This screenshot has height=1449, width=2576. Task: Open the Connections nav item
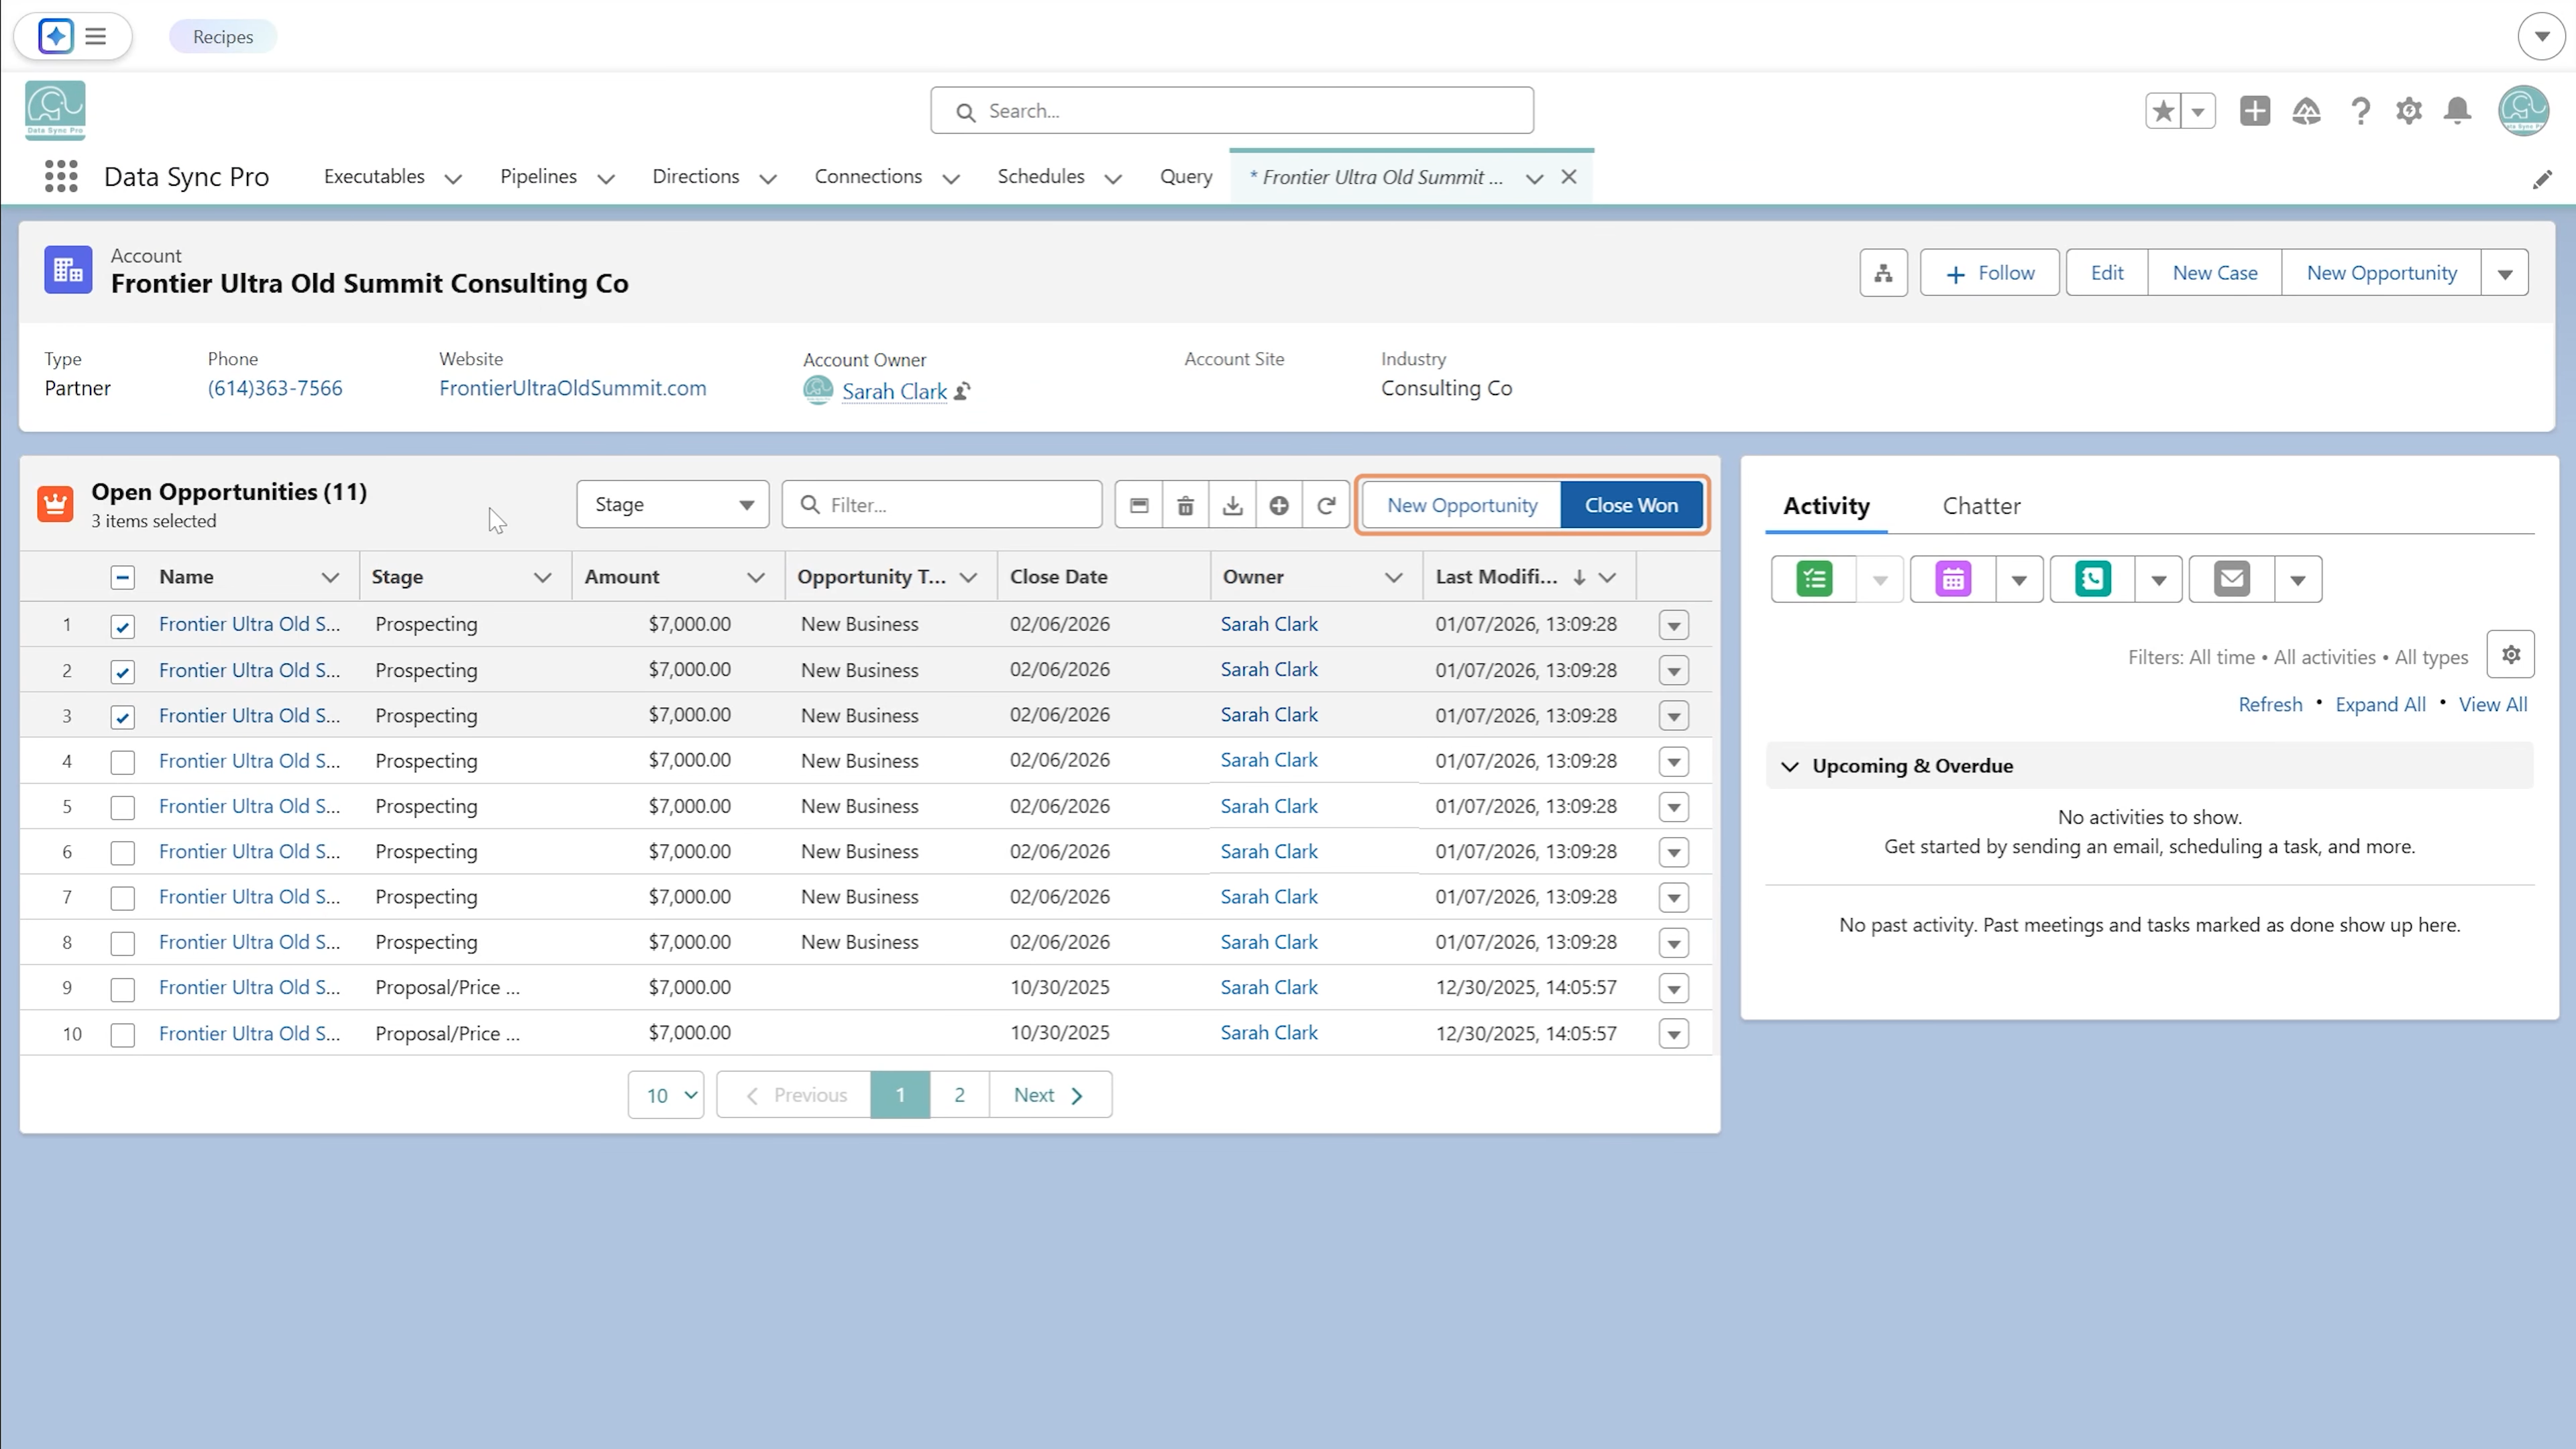[868, 176]
